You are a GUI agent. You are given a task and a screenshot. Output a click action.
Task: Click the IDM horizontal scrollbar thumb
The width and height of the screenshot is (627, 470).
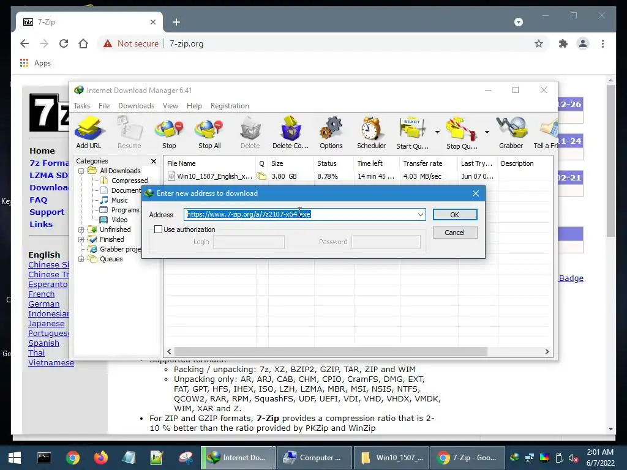pos(330,352)
